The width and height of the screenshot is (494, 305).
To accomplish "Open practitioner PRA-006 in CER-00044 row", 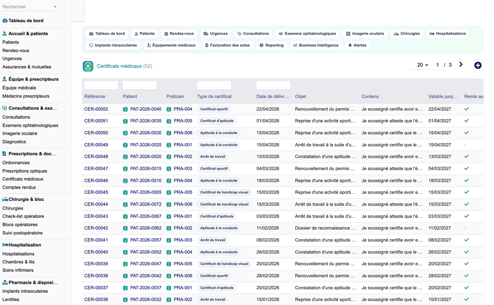I will click(183, 204).
